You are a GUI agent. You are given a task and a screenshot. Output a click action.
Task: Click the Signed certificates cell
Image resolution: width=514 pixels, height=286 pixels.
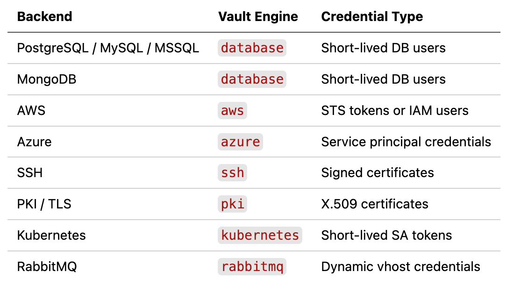click(x=378, y=173)
